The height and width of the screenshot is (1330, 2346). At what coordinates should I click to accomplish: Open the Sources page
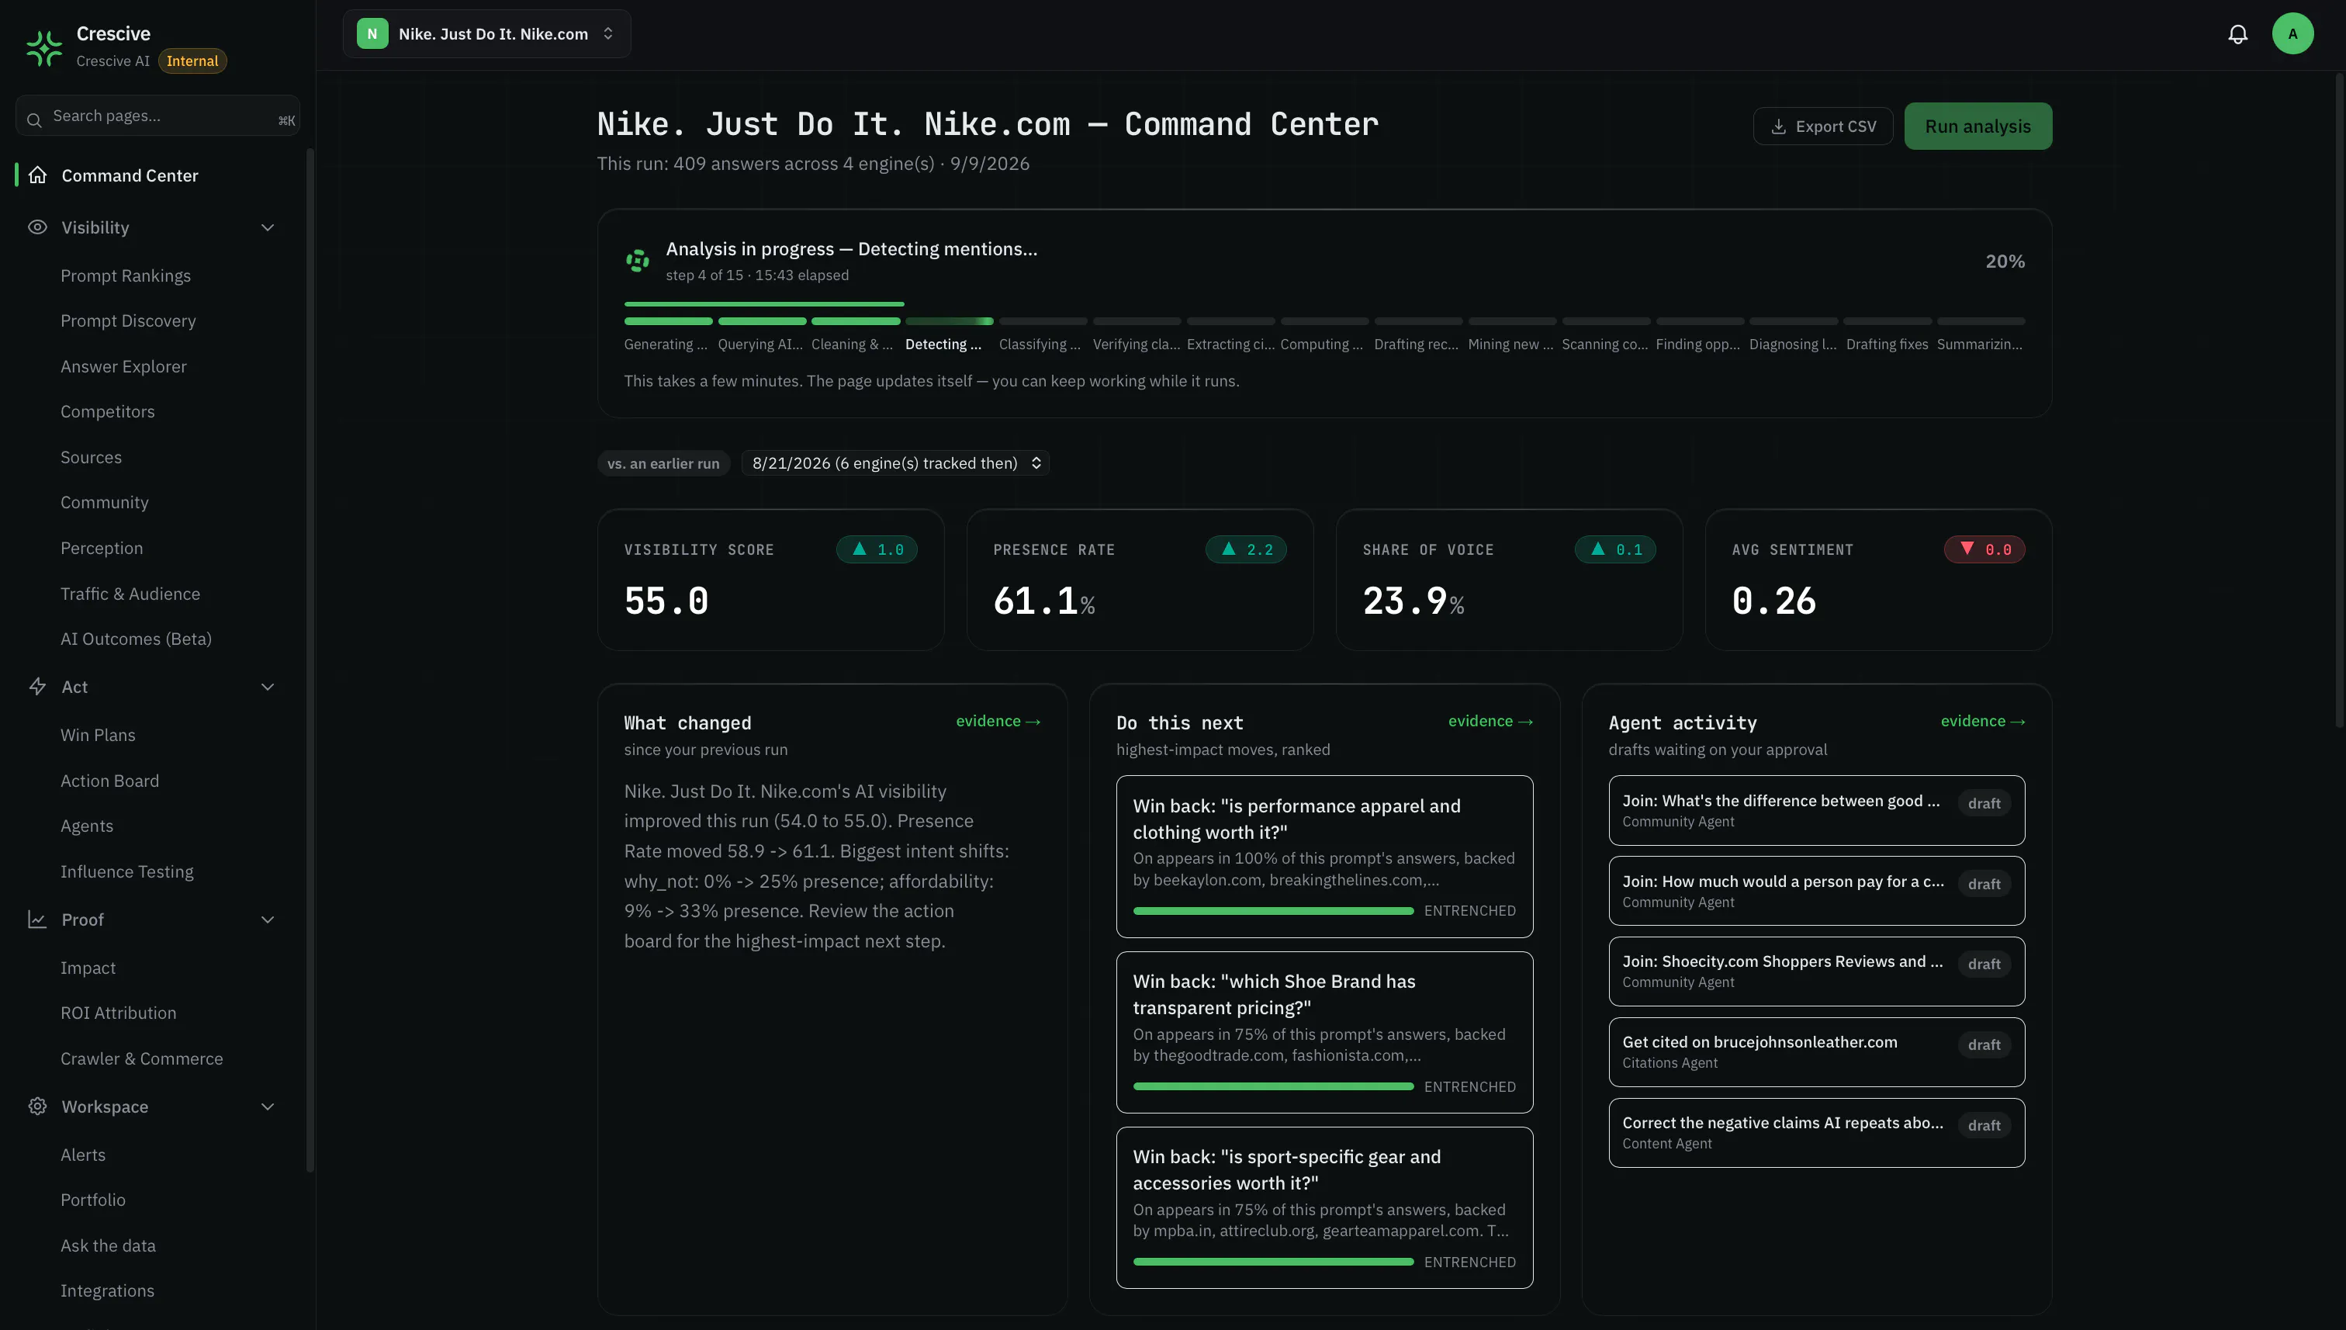91,457
